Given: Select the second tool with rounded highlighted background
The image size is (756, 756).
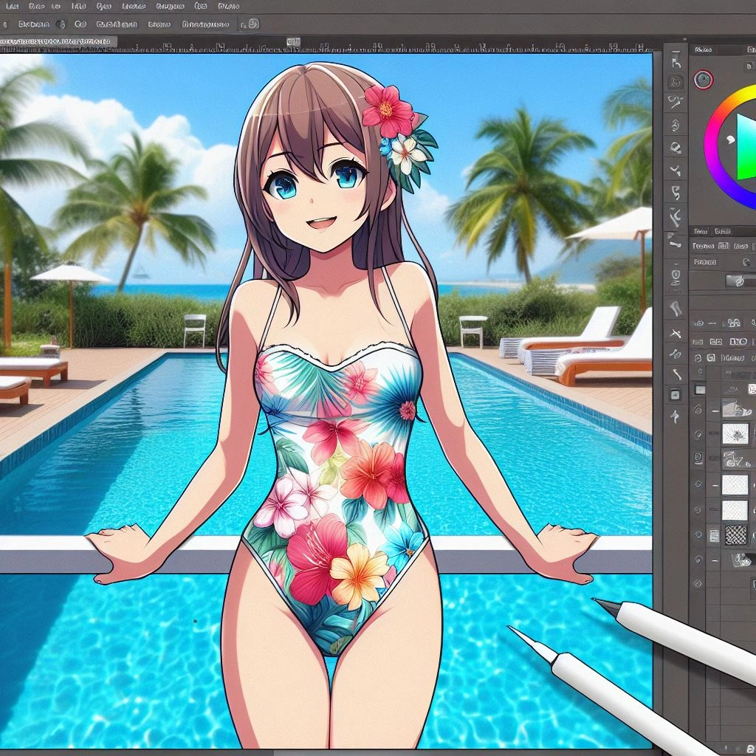Looking at the screenshot, I should (x=675, y=82).
